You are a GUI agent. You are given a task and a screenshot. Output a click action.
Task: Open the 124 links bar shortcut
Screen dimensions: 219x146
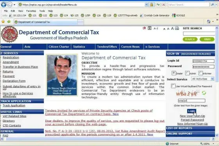[64, 15]
